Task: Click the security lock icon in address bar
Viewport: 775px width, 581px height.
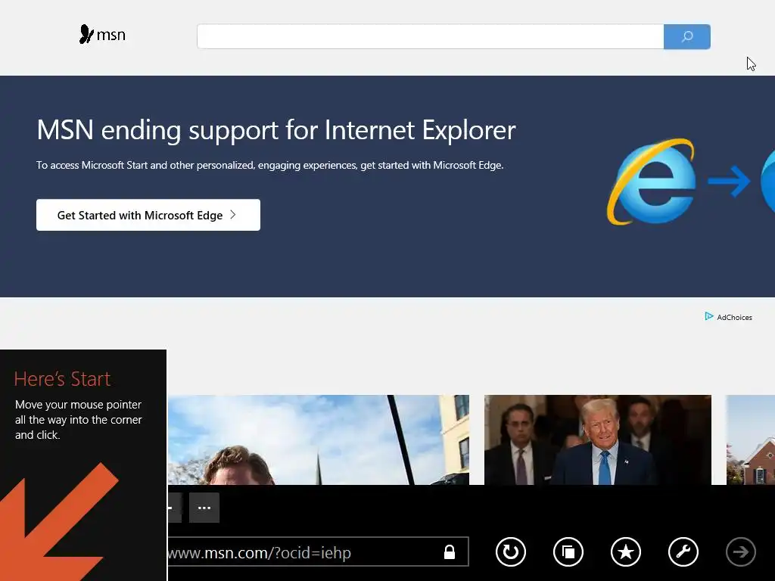Action: coord(450,551)
